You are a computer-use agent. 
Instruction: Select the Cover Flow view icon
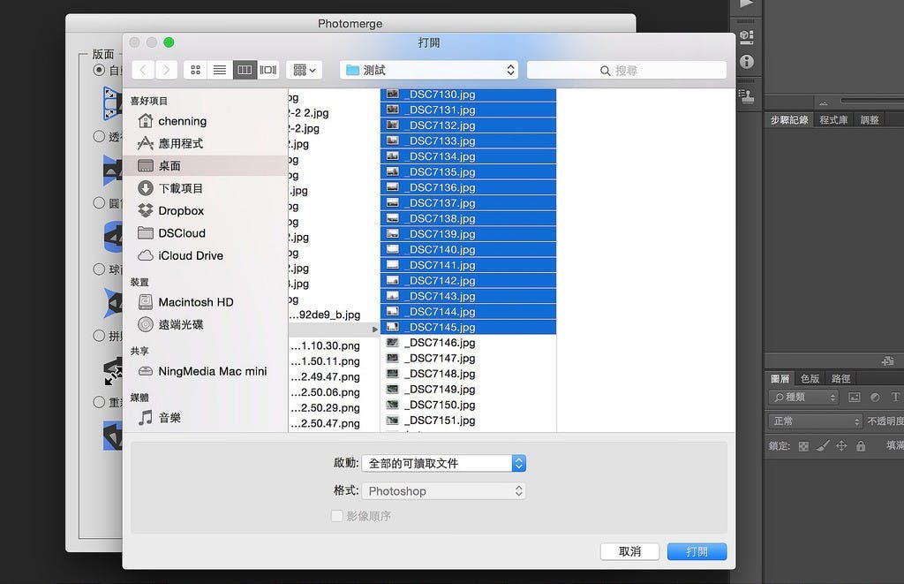coord(268,70)
